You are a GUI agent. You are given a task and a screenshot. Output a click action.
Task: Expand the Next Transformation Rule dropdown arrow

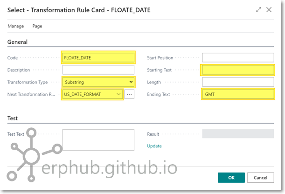coord(119,94)
